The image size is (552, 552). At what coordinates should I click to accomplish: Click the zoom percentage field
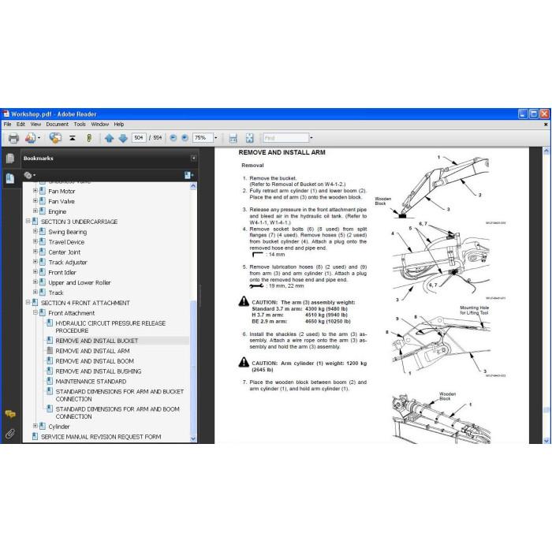[203, 138]
